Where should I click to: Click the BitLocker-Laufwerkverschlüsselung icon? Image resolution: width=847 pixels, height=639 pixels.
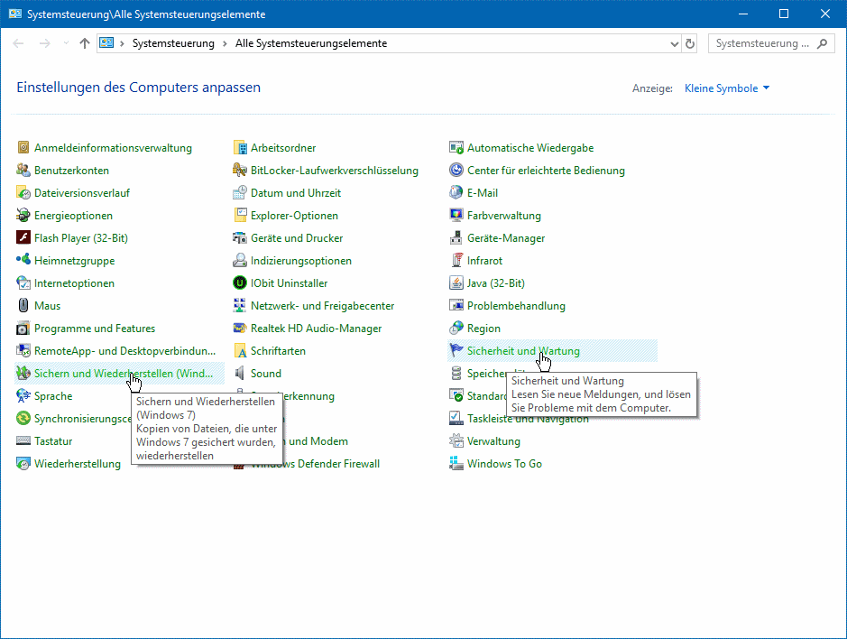coord(240,171)
